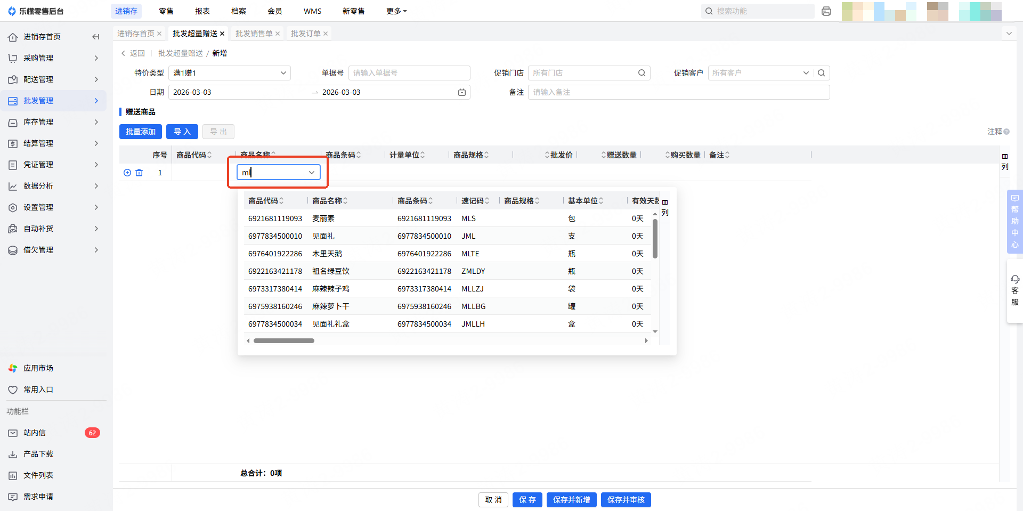Image resolution: width=1023 pixels, height=511 pixels.
Task: Expand 结算管理 sidebar menu
Action: (x=53, y=143)
